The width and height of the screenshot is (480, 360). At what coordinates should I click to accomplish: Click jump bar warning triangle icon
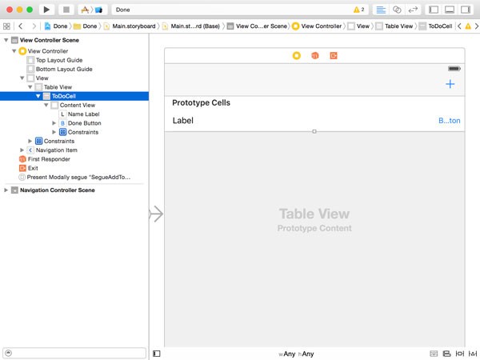pyautogui.click(x=468, y=26)
